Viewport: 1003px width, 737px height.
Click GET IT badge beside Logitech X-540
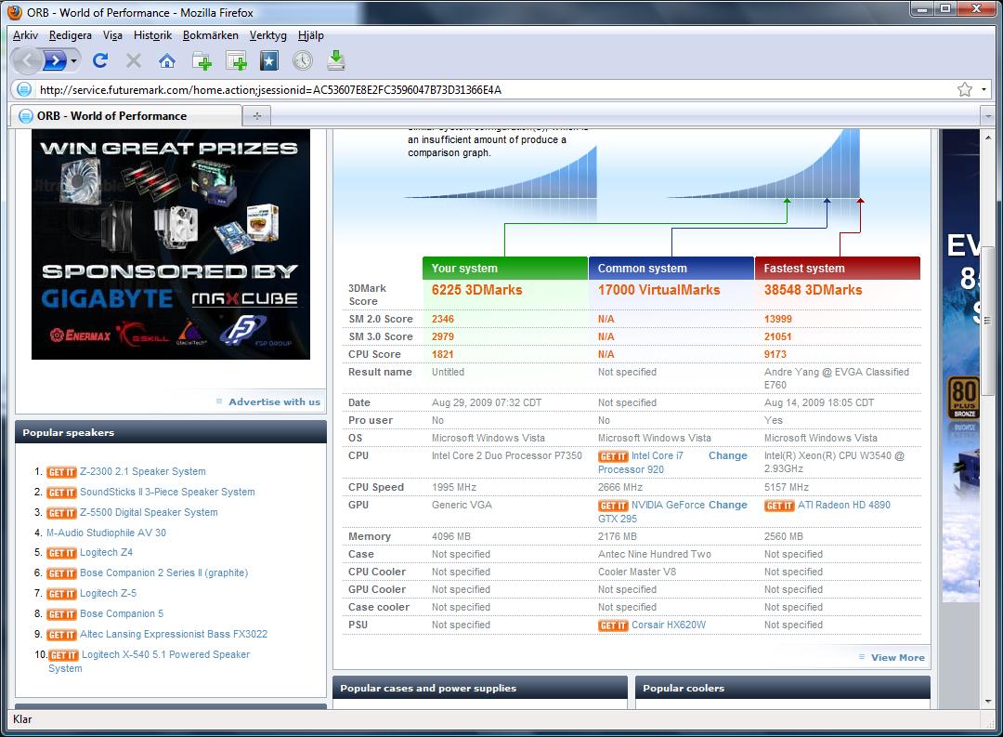(x=64, y=655)
